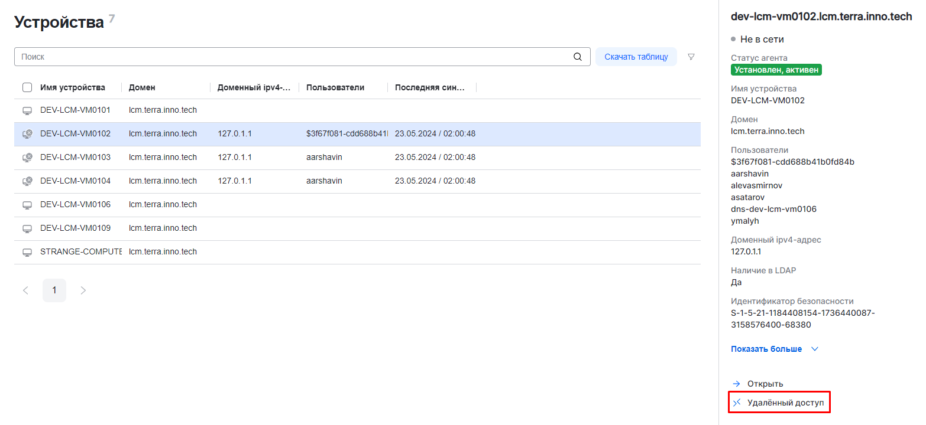Screen dimensions: 926x425
Task: Click the STRANGE-COMPUTE device icon
Action: pos(27,252)
